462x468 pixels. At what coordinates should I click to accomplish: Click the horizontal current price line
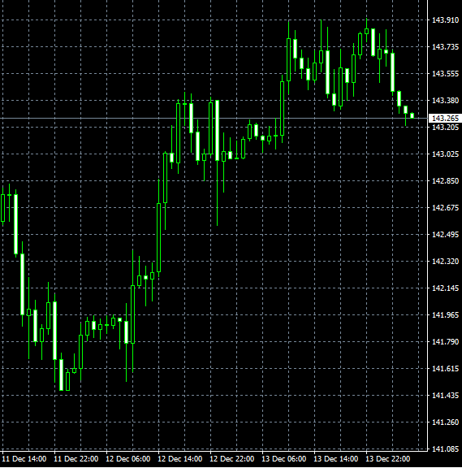(214, 118)
